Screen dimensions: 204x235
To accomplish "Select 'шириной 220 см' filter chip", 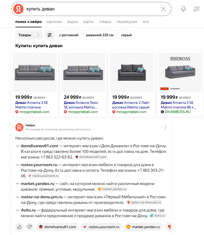I will click(x=100, y=35).
